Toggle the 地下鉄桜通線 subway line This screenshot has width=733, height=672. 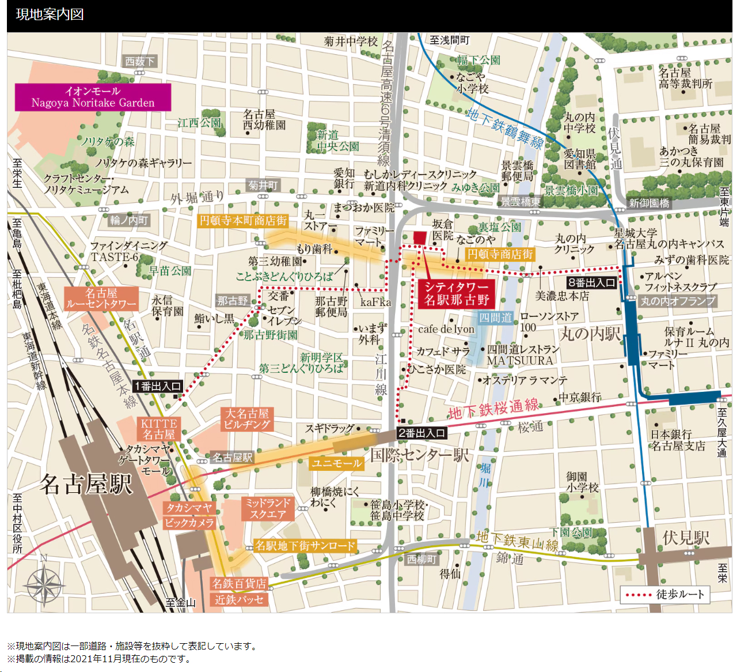coord(493,408)
